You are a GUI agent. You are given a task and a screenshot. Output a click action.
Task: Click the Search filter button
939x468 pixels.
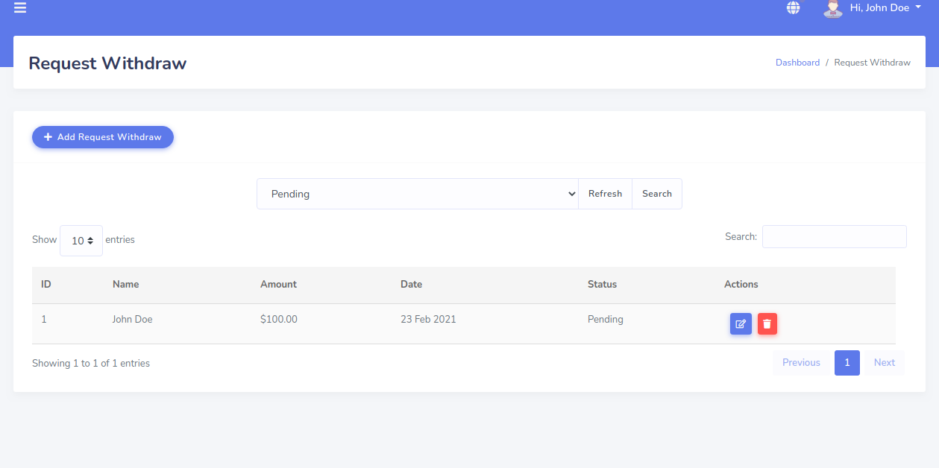click(657, 194)
